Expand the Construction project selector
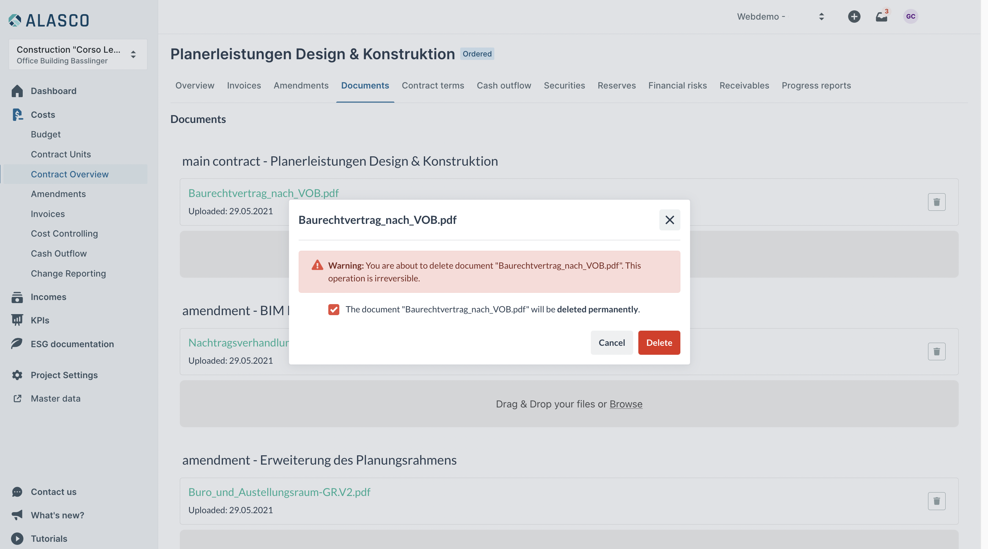The width and height of the screenshot is (988, 549). tap(78, 54)
